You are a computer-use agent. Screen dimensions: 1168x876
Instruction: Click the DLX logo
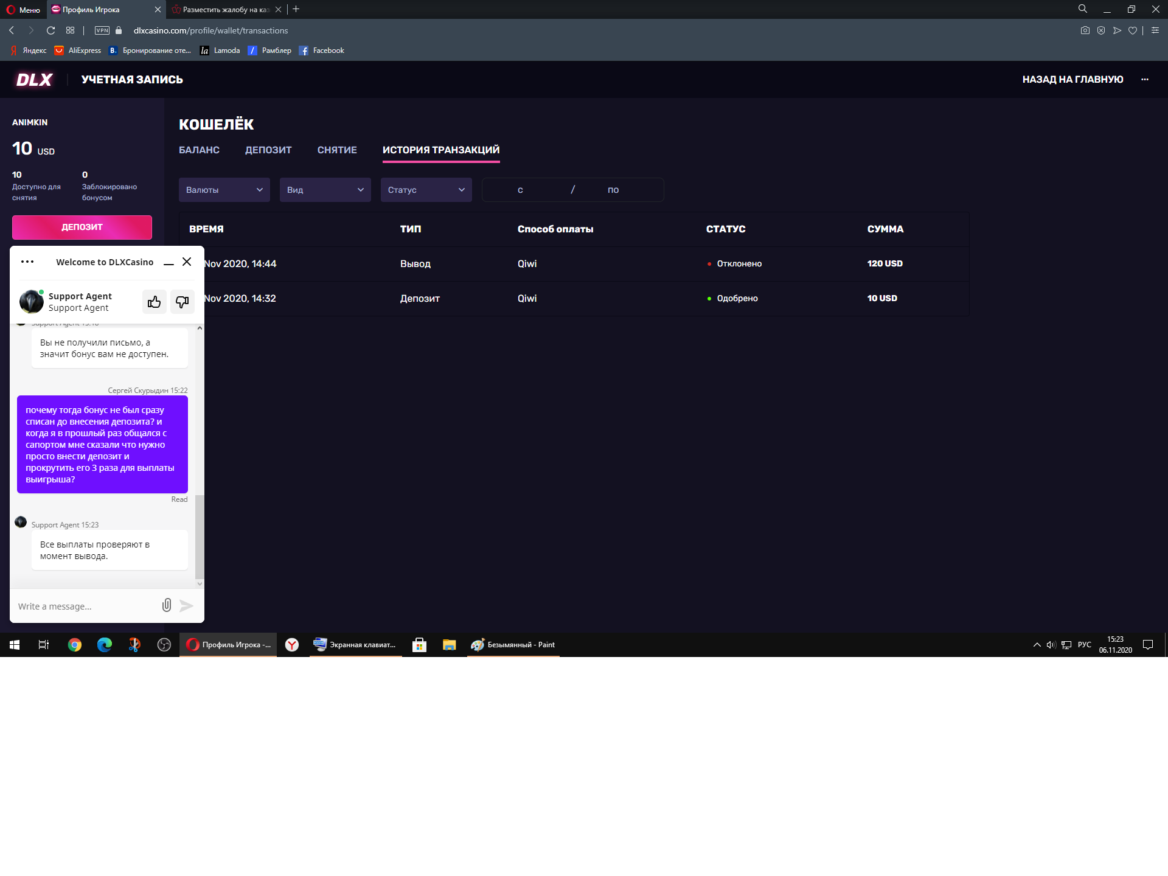34,80
